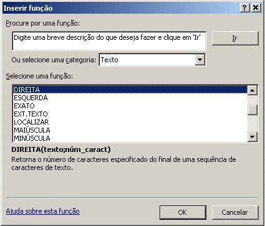
Task: Select DIREITA in the function list
Action: pyautogui.click(x=130, y=90)
